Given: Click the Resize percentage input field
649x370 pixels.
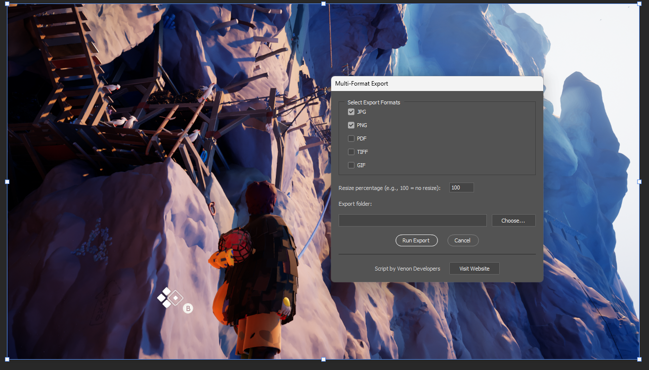Looking at the screenshot, I should coord(461,187).
